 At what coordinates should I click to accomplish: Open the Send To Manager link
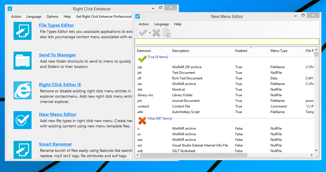click(x=57, y=55)
